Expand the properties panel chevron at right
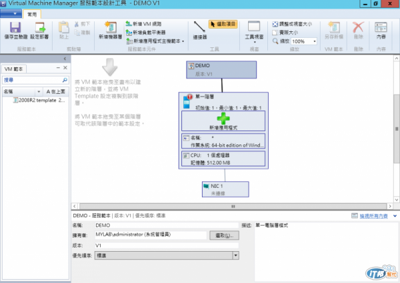 (x=395, y=216)
